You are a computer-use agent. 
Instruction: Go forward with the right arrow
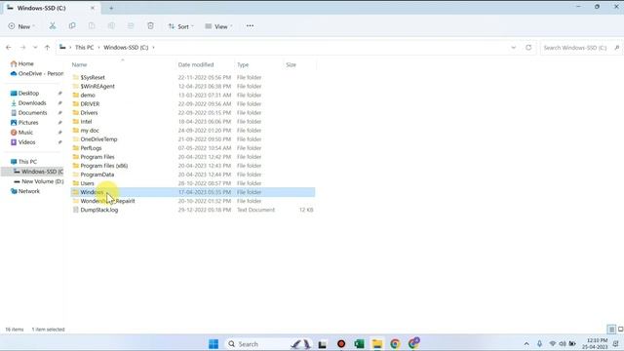22,48
